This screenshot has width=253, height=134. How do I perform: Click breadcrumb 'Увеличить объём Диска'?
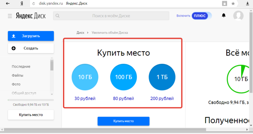click(x=110, y=33)
